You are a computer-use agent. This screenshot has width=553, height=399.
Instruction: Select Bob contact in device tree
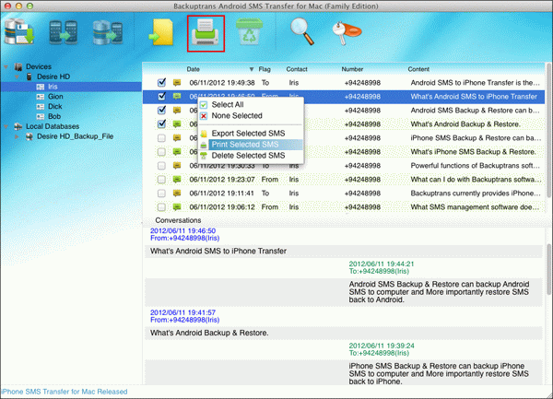(x=54, y=116)
